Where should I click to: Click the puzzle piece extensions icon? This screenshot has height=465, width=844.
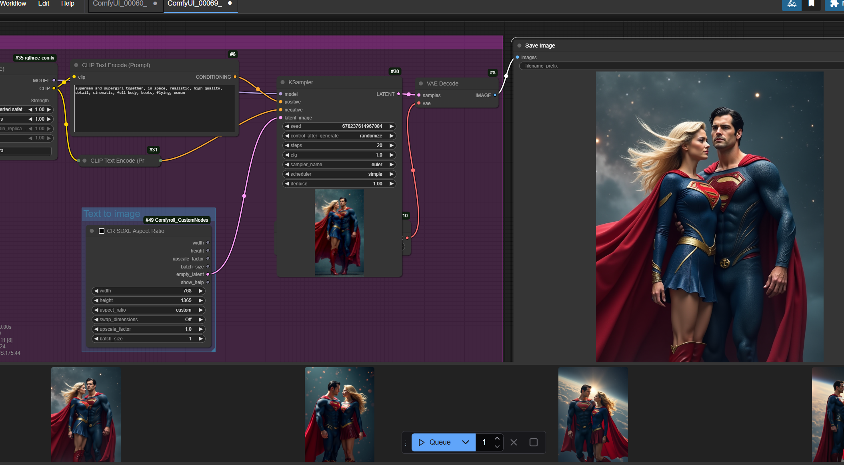[x=834, y=4]
